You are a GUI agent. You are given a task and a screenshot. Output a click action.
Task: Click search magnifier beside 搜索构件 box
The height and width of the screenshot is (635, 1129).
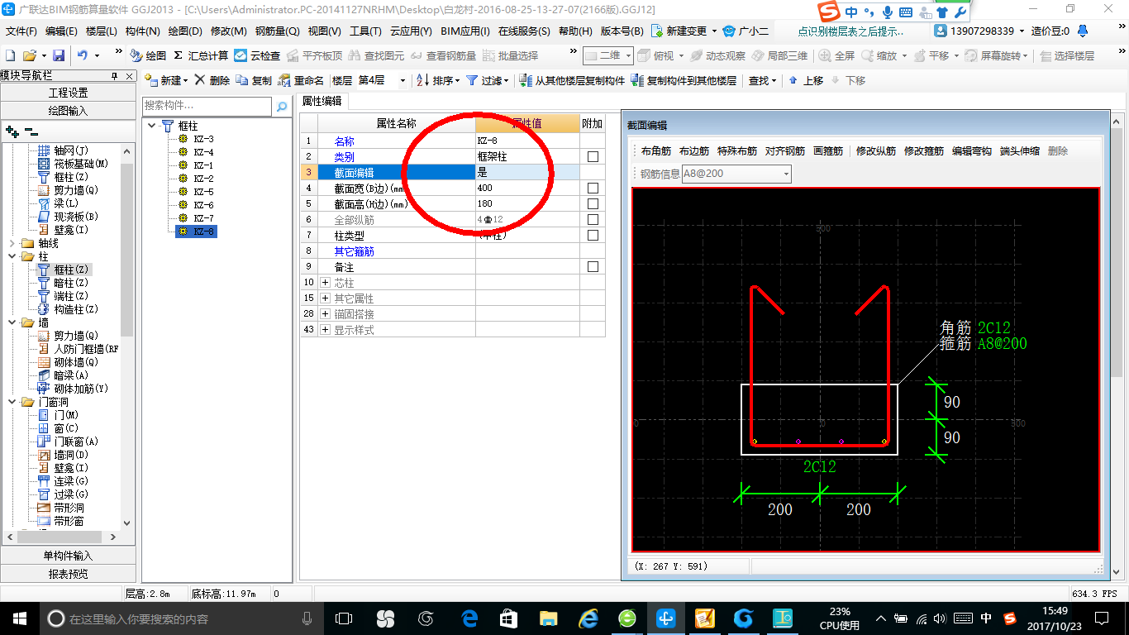click(x=281, y=106)
